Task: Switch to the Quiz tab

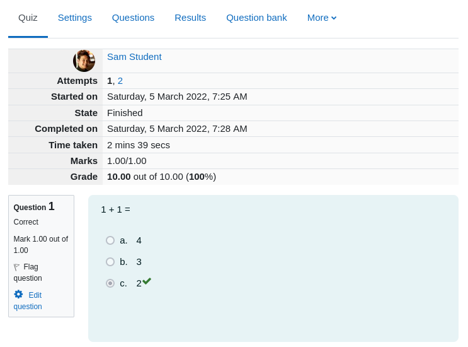Action: (28, 18)
